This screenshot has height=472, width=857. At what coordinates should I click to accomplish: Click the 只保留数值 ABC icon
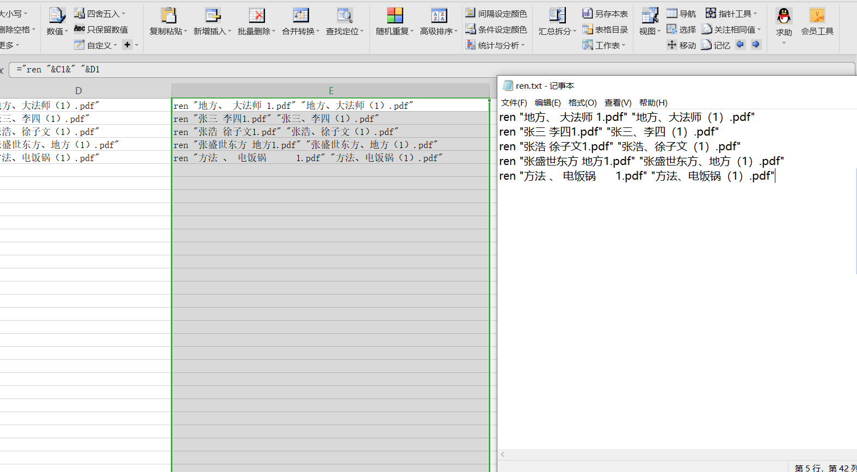pyautogui.click(x=79, y=29)
